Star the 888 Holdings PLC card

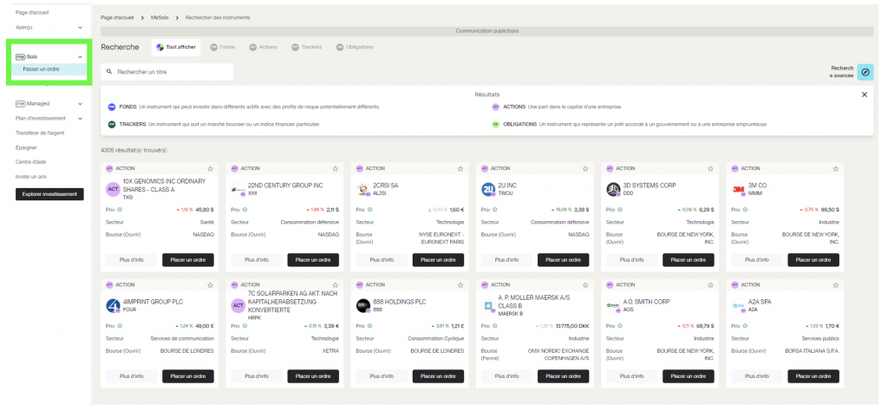460,284
